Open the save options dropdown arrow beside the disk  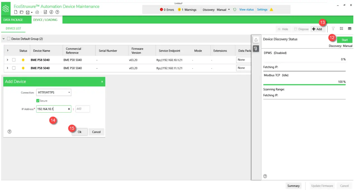coord(32,12)
